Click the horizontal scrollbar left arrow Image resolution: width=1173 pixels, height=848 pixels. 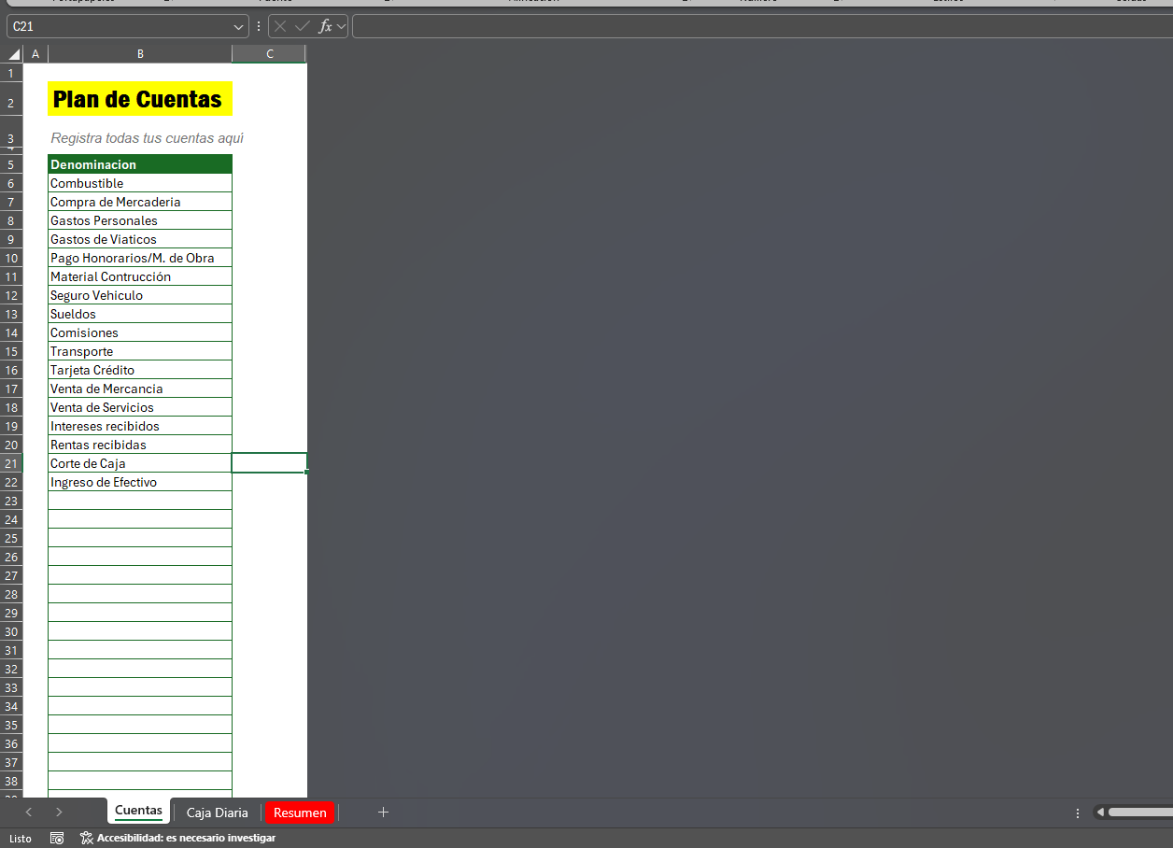point(1100,813)
